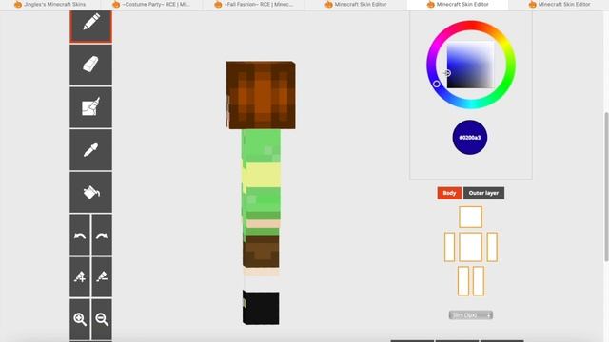Click the yellow stripe on model shirt

pyautogui.click(x=263, y=175)
